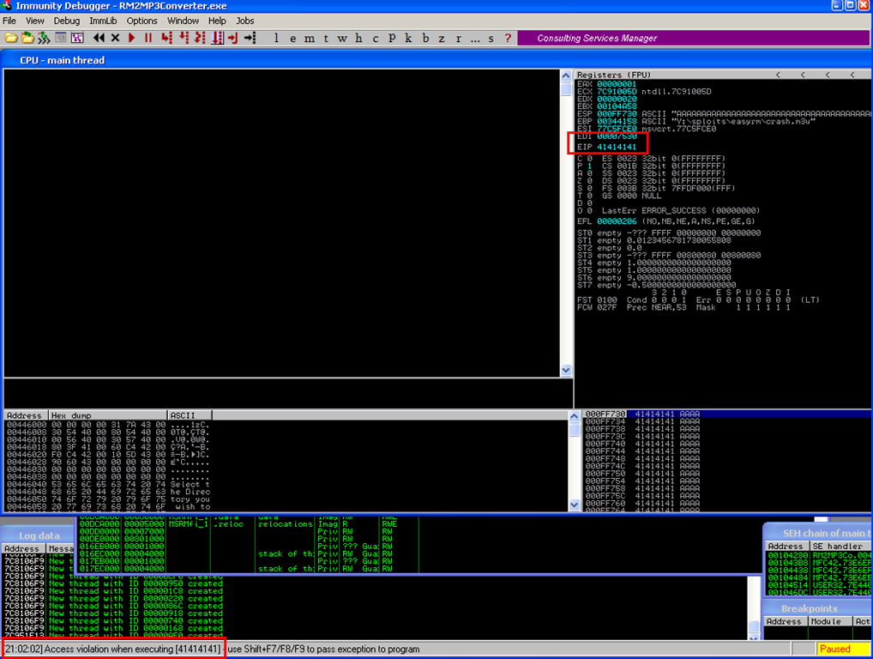Close the program with the X toolbar icon
The image size is (873, 659).
[x=116, y=38]
